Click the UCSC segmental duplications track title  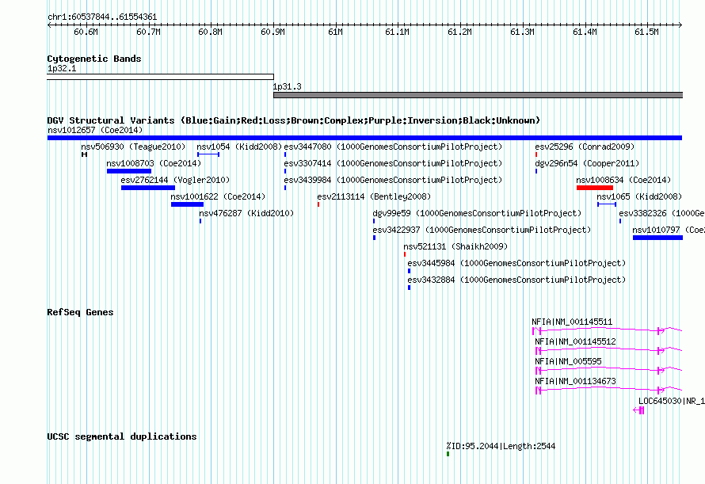122,436
